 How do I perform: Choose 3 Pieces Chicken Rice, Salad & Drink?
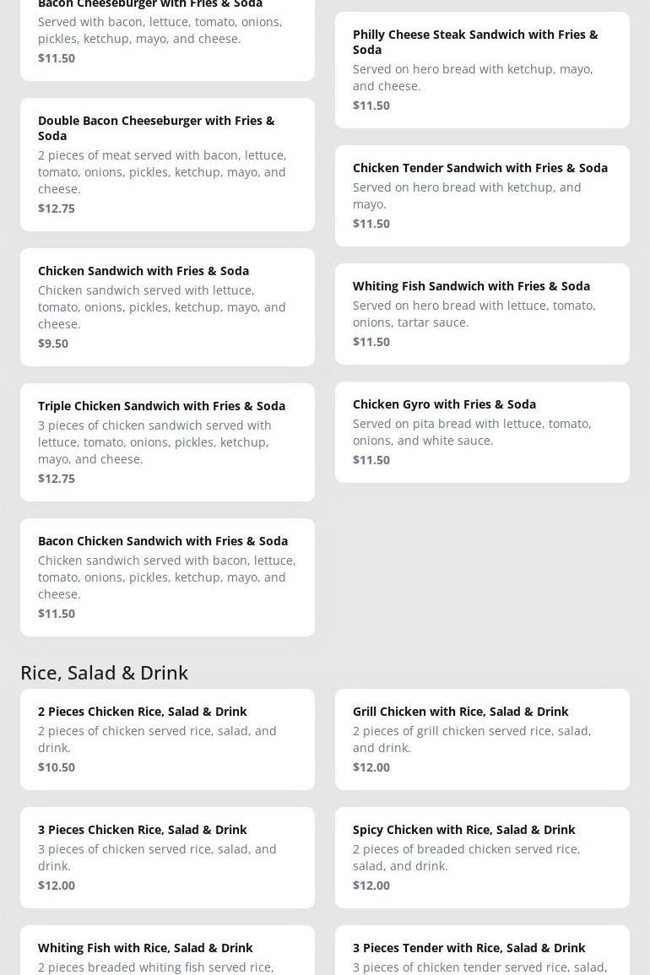tap(167, 858)
